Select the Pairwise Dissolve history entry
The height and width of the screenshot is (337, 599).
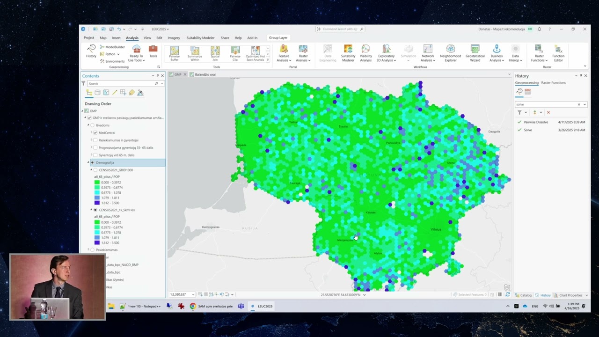551,122
